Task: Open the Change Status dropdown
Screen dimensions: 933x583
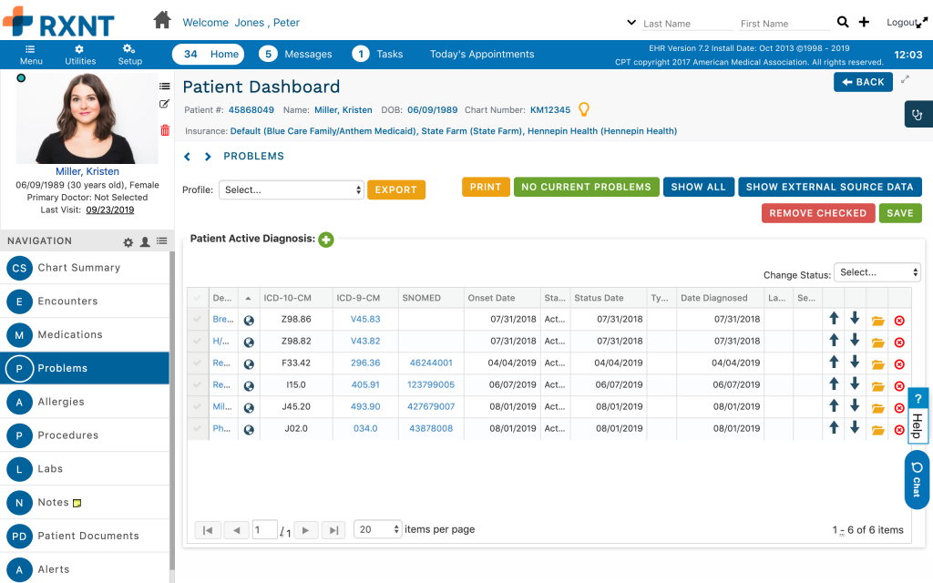Action: pos(877,271)
